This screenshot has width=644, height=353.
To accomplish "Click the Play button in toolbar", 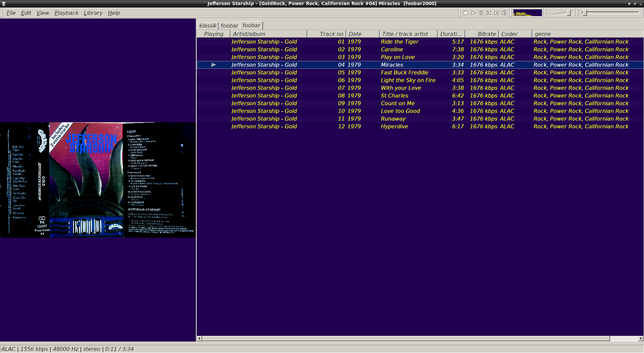I will tap(473, 13).
